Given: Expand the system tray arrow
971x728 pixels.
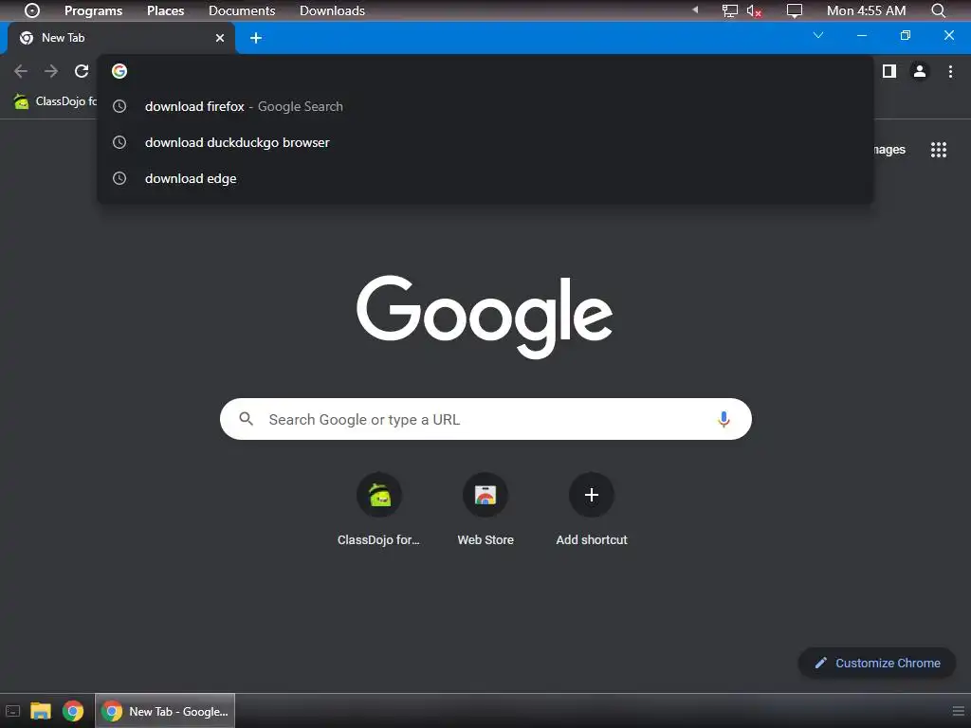Looking at the screenshot, I should point(695,9).
